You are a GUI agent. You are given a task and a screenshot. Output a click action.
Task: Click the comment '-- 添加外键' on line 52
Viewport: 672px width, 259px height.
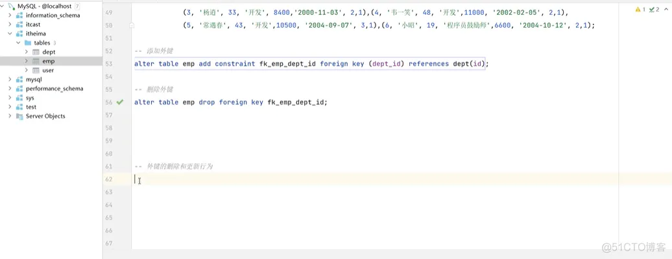click(154, 51)
